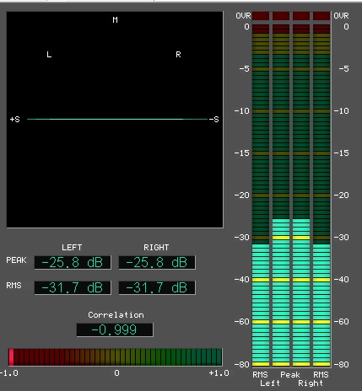This screenshot has width=362, height=391.
Task: Click the Right Peak level meter column
Action: pyautogui.click(x=301, y=195)
